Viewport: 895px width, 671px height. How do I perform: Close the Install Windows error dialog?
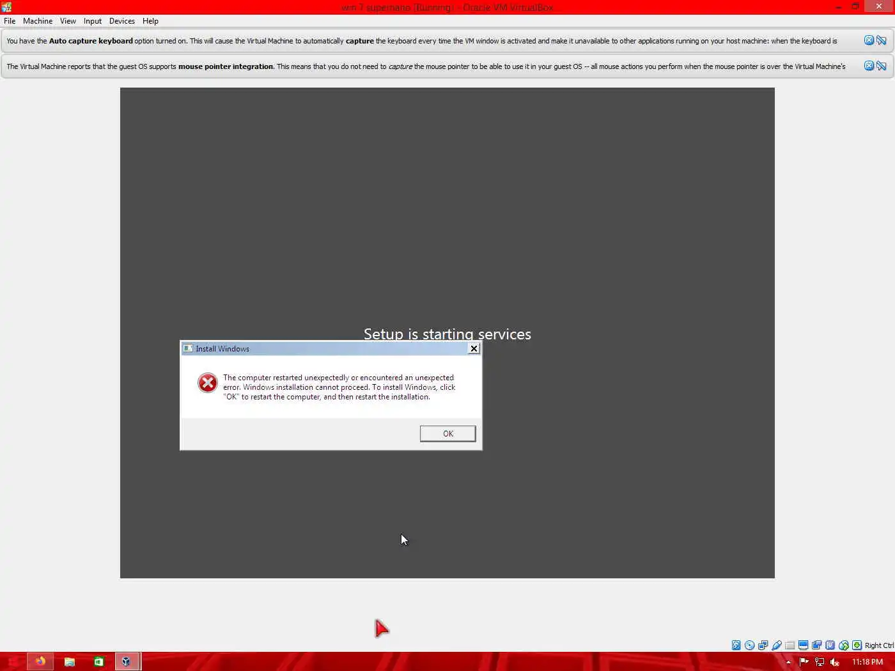click(x=474, y=348)
